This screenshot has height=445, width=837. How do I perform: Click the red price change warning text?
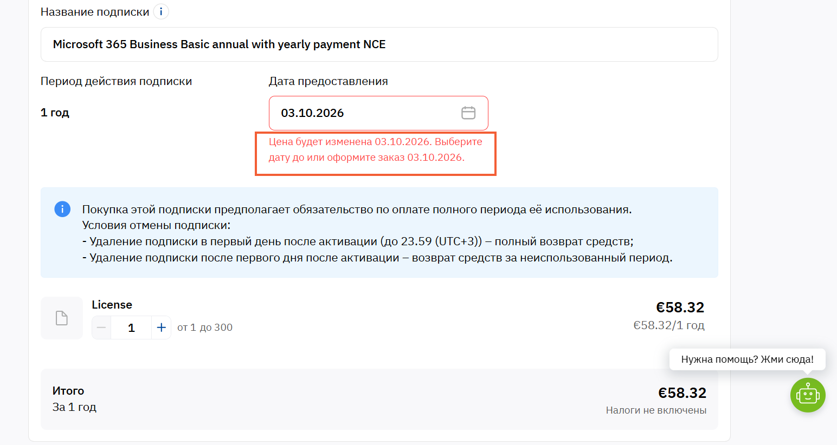[x=375, y=149]
